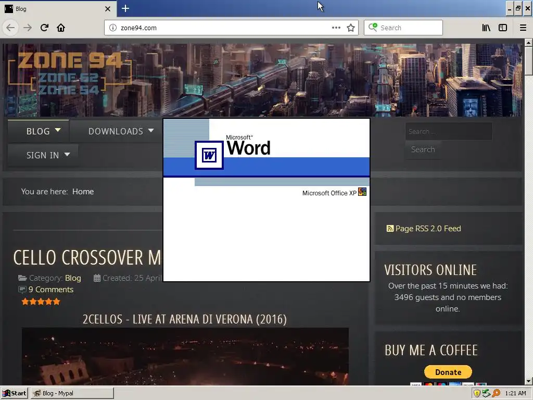Select Blog - Mypal taskbar button
The height and width of the screenshot is (400, 533).
point(72,393)
